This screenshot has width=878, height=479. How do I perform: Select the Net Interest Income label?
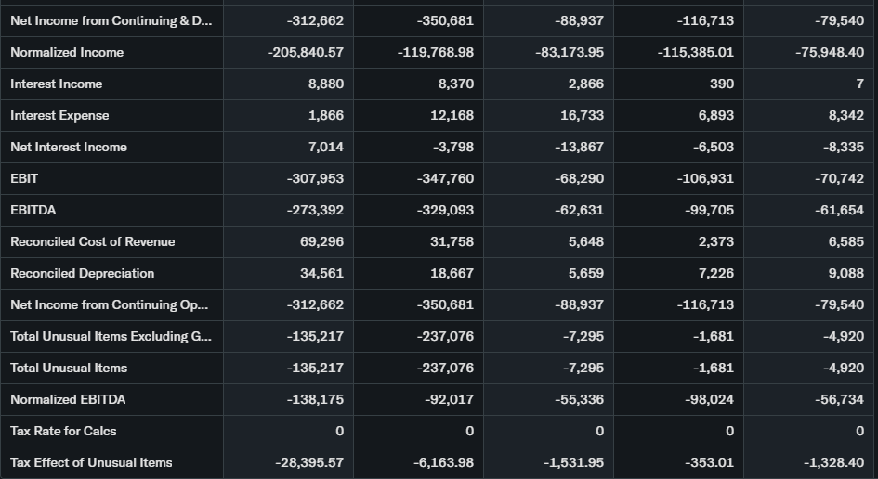pos(69,147)
